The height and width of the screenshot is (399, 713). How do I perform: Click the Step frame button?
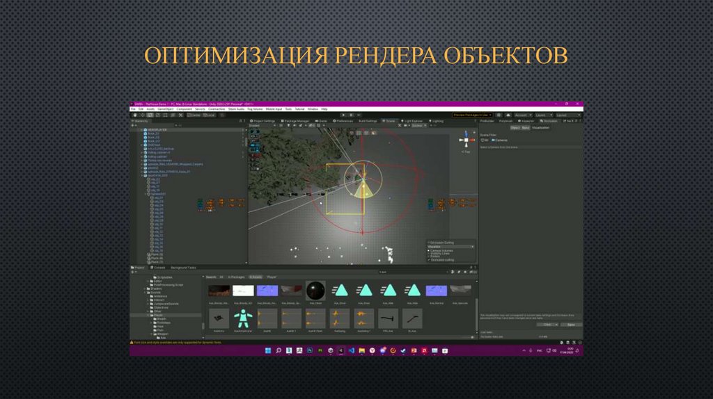[359, 115]
